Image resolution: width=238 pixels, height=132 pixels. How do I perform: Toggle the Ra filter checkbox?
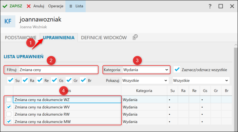click(25, 80)
